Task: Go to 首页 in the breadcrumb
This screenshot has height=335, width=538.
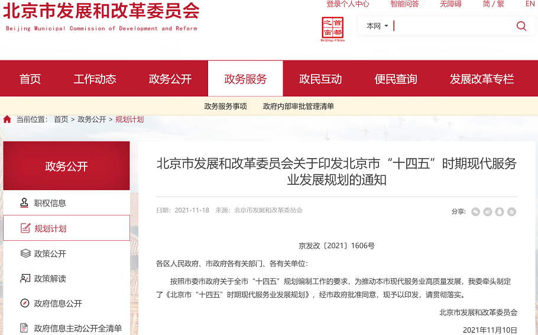Action: pos(61,119)
